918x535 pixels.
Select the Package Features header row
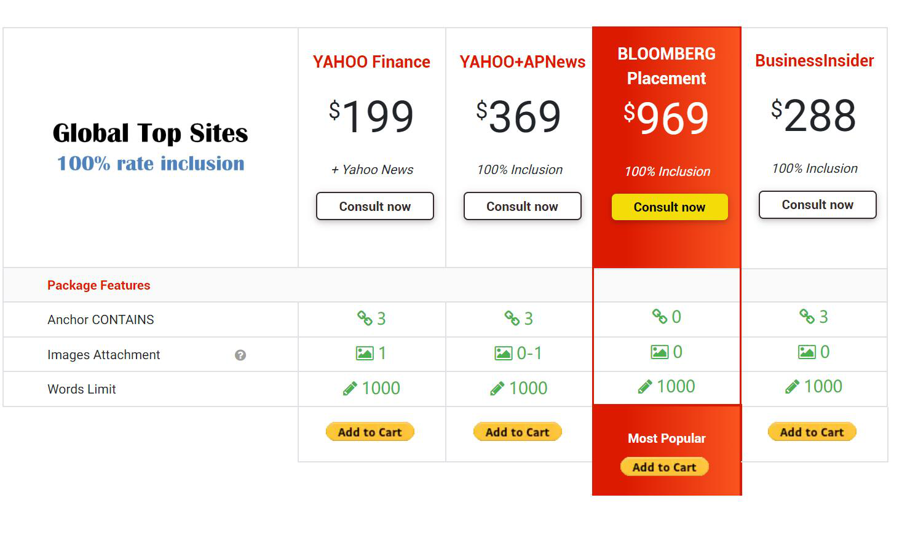(445, 285)
